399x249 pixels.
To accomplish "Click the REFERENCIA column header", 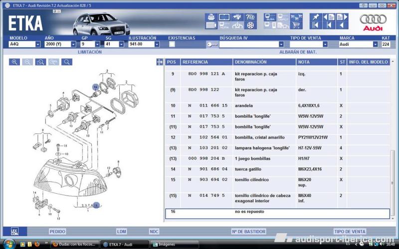I will coord(206,62).
